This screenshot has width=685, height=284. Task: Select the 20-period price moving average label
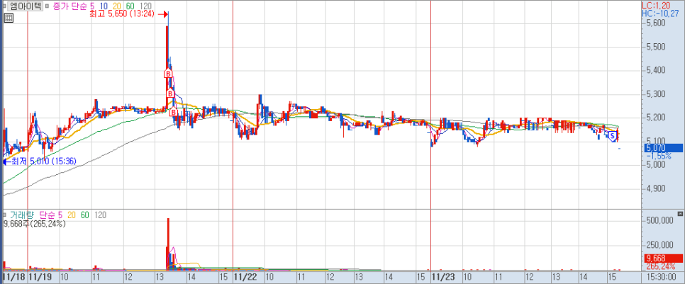(116, 6)
